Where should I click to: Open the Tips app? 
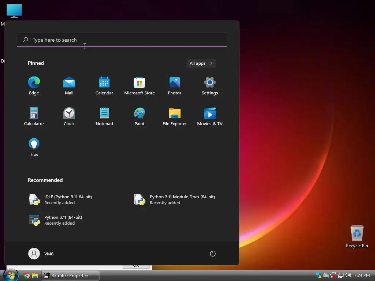pos(34,147)
